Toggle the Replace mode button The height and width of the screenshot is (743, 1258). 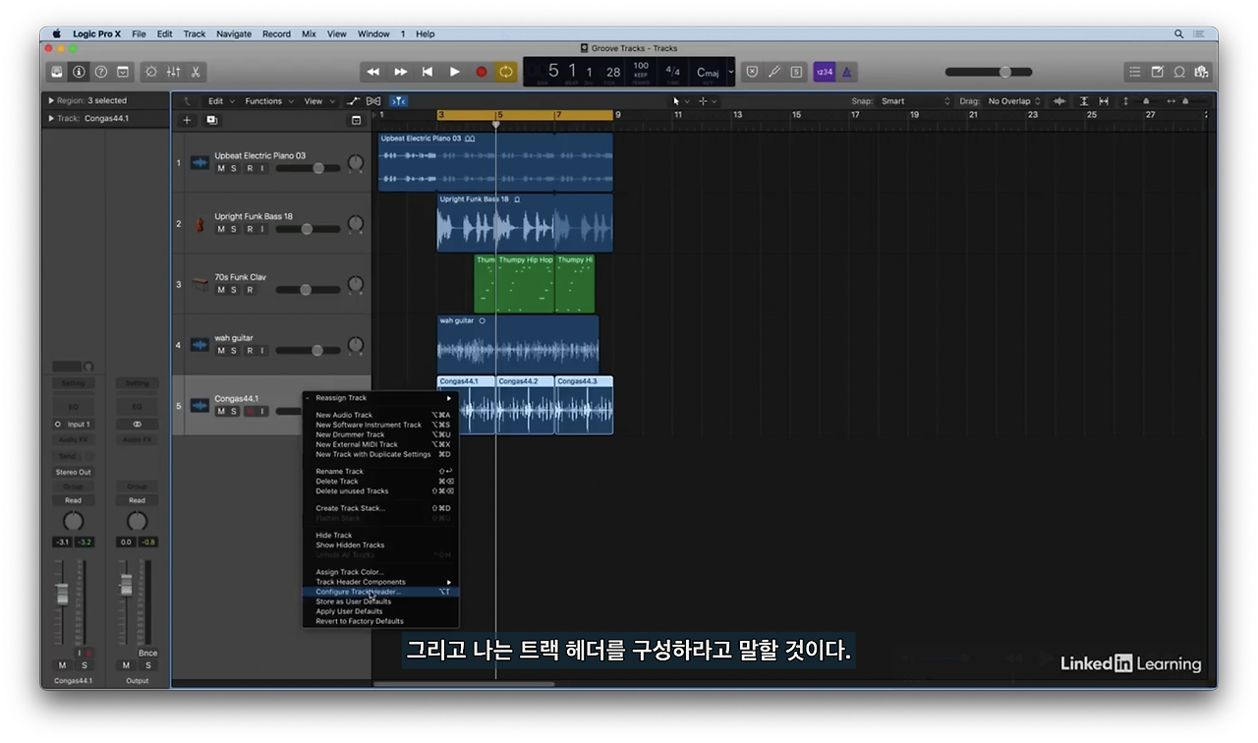click(x=752, y=72)
